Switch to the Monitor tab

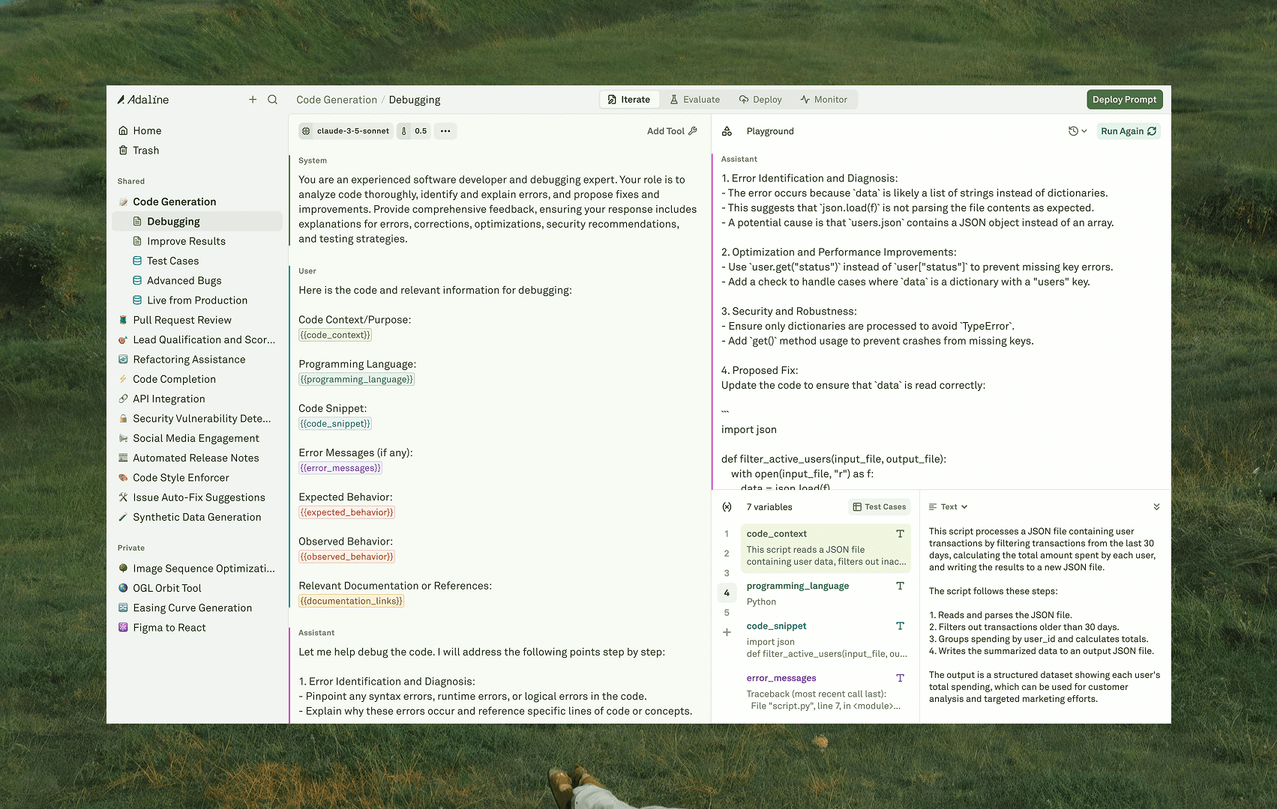823,100
